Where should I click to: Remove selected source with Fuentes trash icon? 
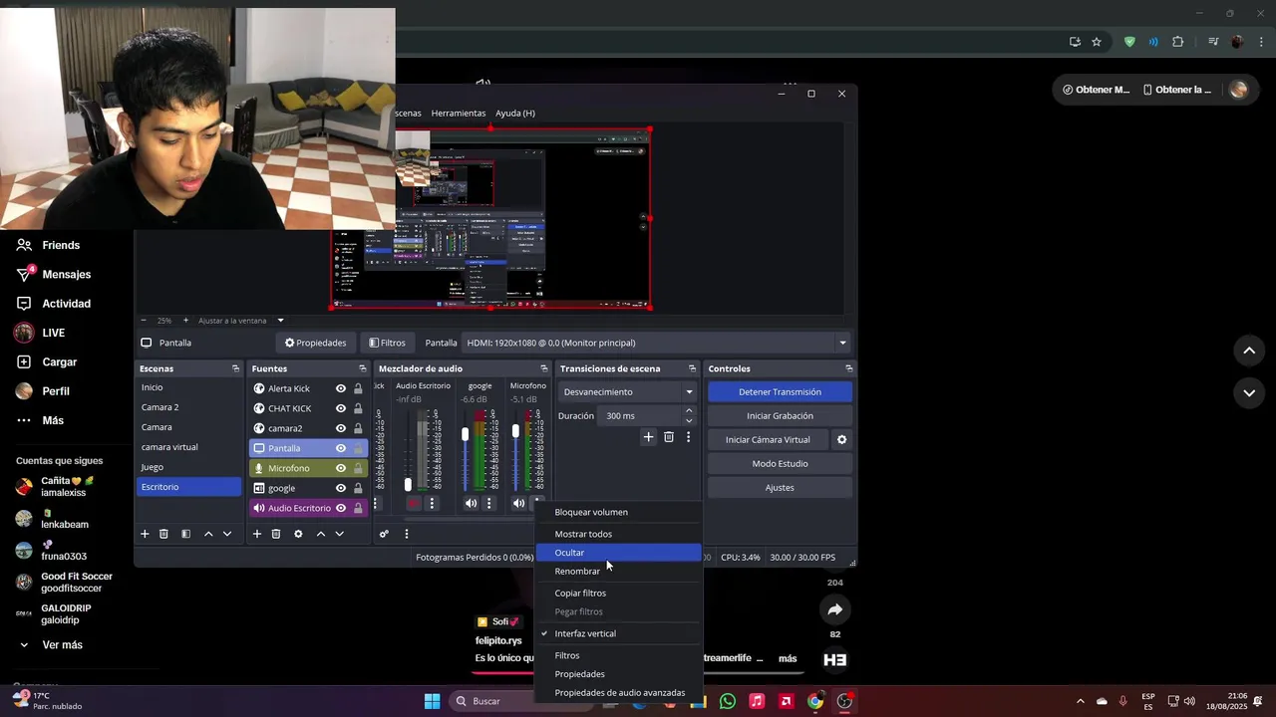[276, 534]
